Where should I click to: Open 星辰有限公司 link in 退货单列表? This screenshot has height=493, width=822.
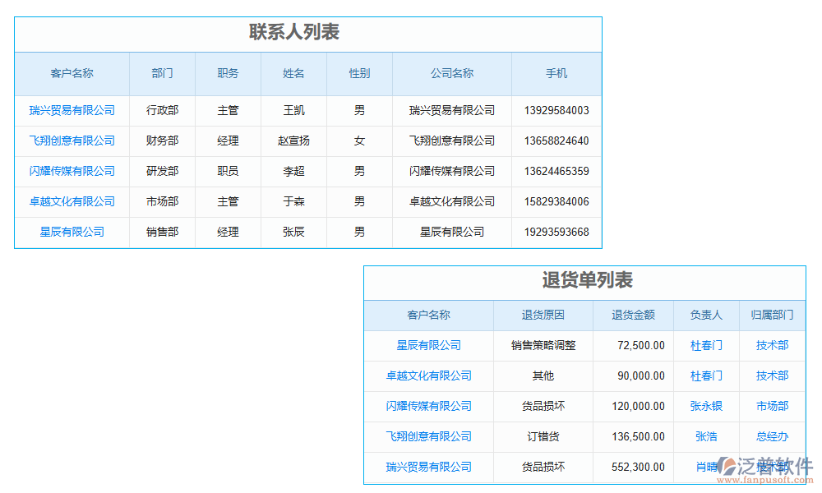click(x=428, y=345)
